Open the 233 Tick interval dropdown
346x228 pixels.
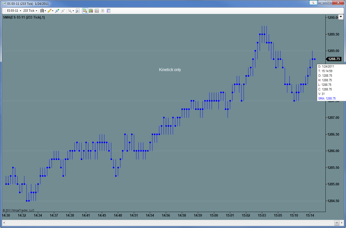click(x=30, y=11)
